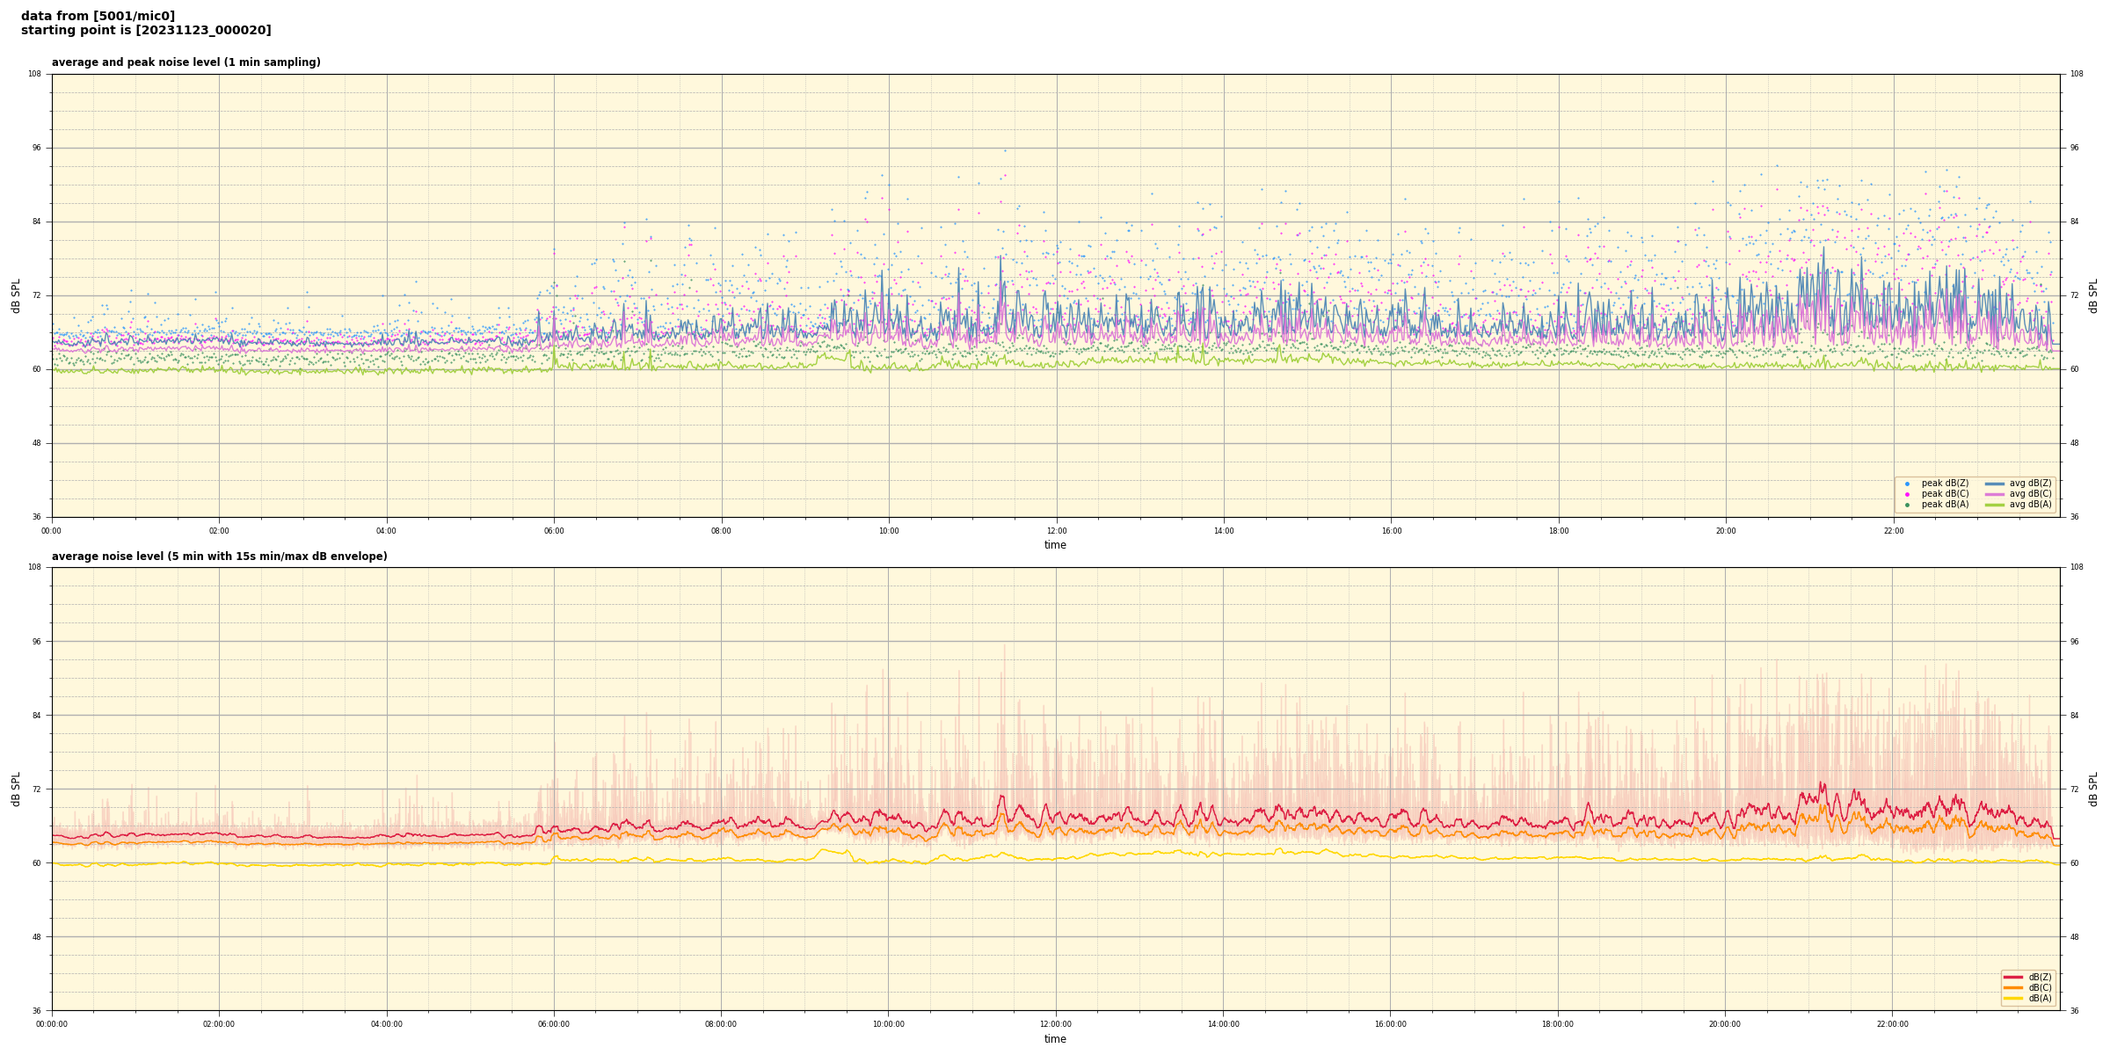Click the 'average noise level (5 min' chart title
Screen dimensions: 2110x1055
point(219,557)
